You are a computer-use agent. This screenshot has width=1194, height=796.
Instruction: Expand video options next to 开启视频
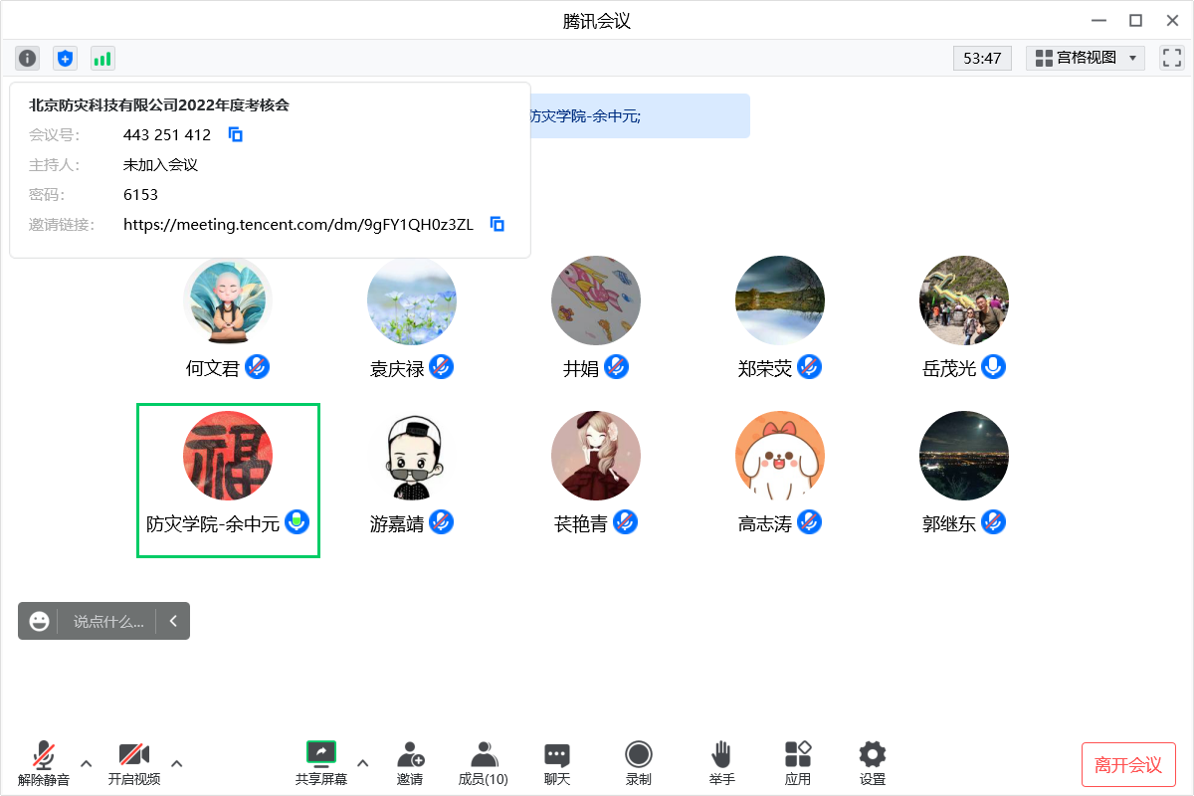[177, 764]
